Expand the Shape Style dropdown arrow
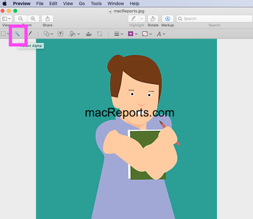This screenshot has height=219, width=253. tap(122, 34)
